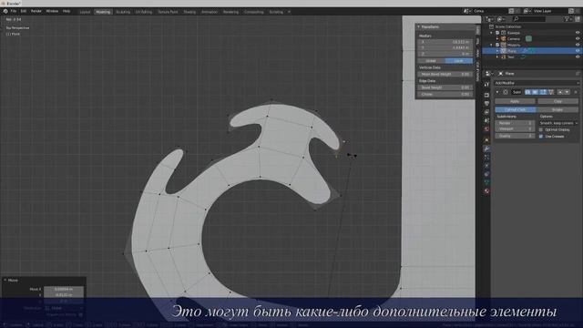Viewport: 583px width, 328px height.
Task: Hide the Camera object with eye icon
Action: 578,38
